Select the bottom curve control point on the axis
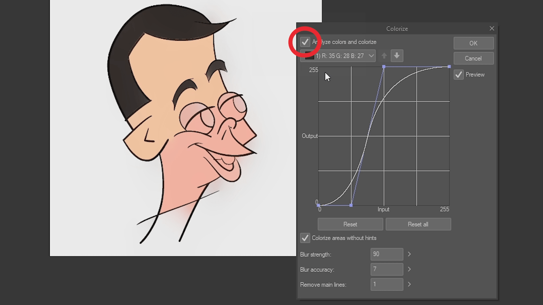The height and width of the screenshot is (305, 543). coord(351,205)
